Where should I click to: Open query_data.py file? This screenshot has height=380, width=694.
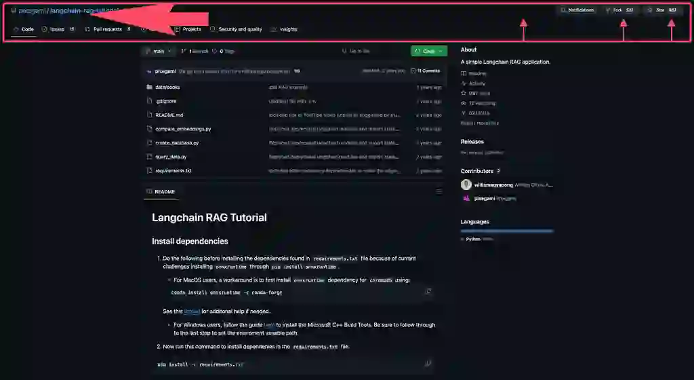171,157
